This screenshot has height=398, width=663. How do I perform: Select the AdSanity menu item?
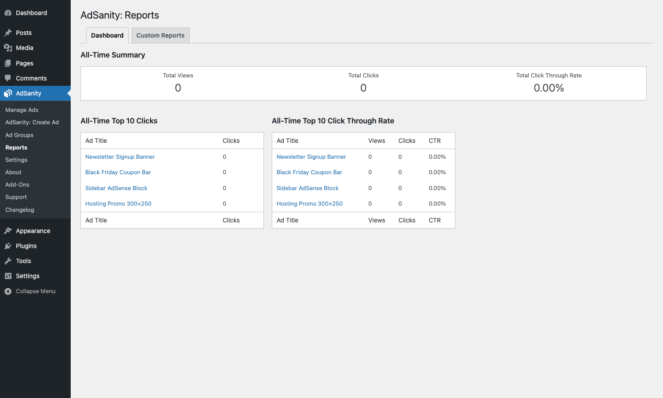click(x=29, y=93)
